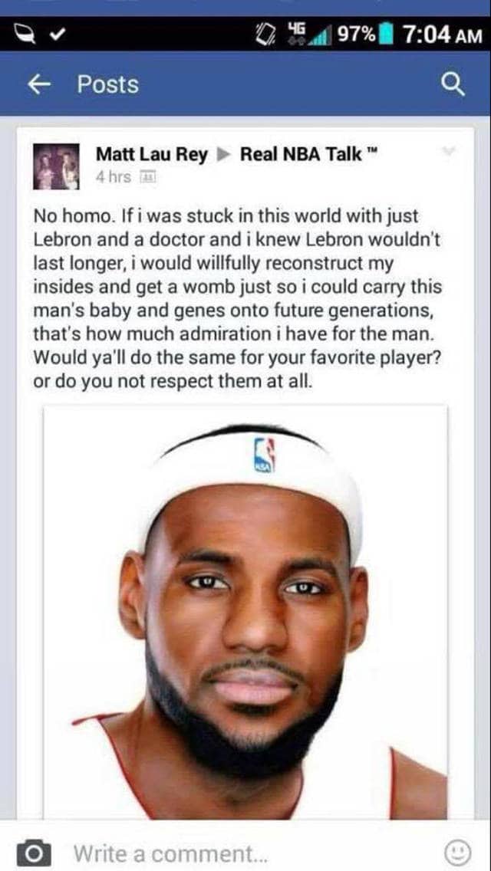Tap the camera icon in comment bar
This screenshot has height=871, width=491.
coord(34,852)
